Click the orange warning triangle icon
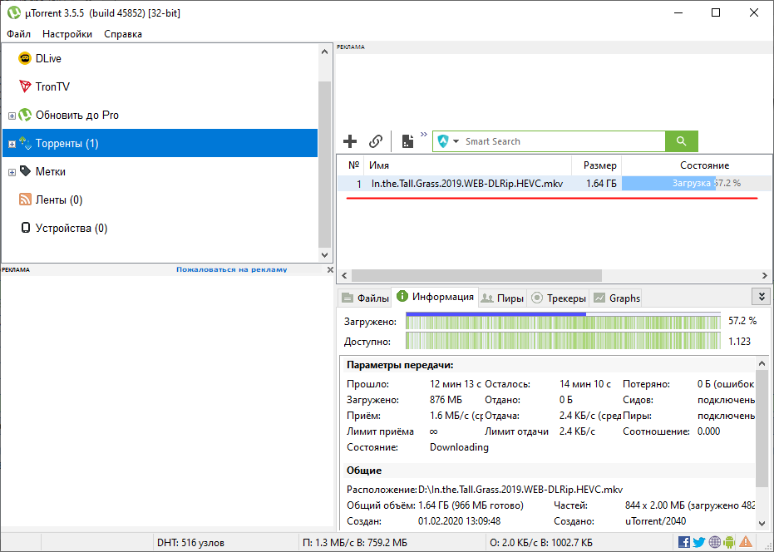The height and width of the screenshot is (552, 774). 746,542
